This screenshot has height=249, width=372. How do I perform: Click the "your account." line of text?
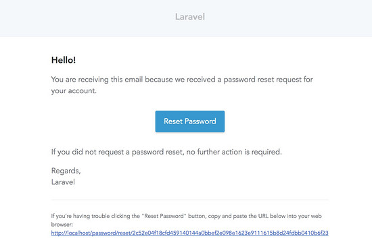coord(74,91)
